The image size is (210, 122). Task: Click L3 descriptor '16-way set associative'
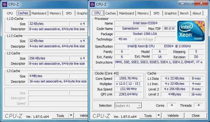tap(58, 81)
